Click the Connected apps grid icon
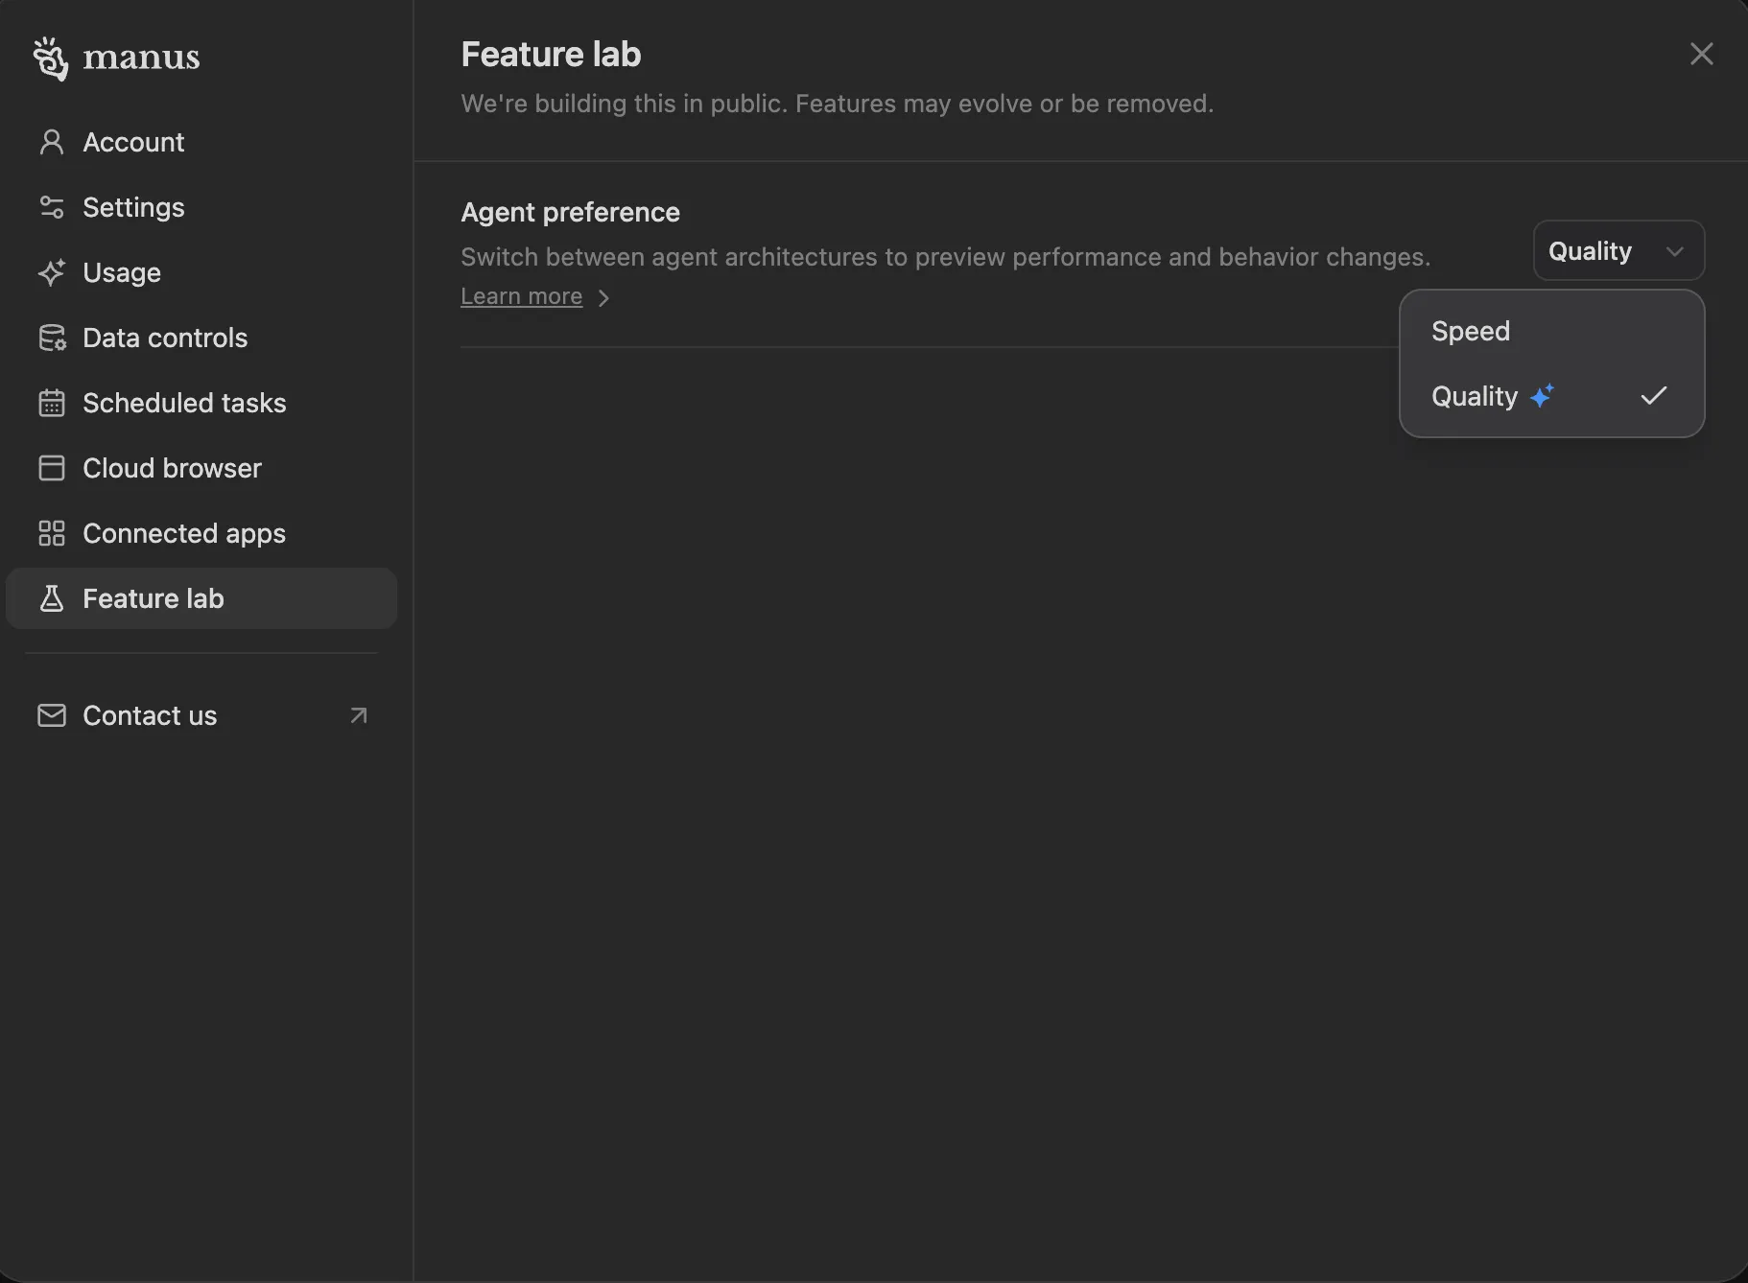This screenshot has height=1283, width=1748. click(52, 533)
